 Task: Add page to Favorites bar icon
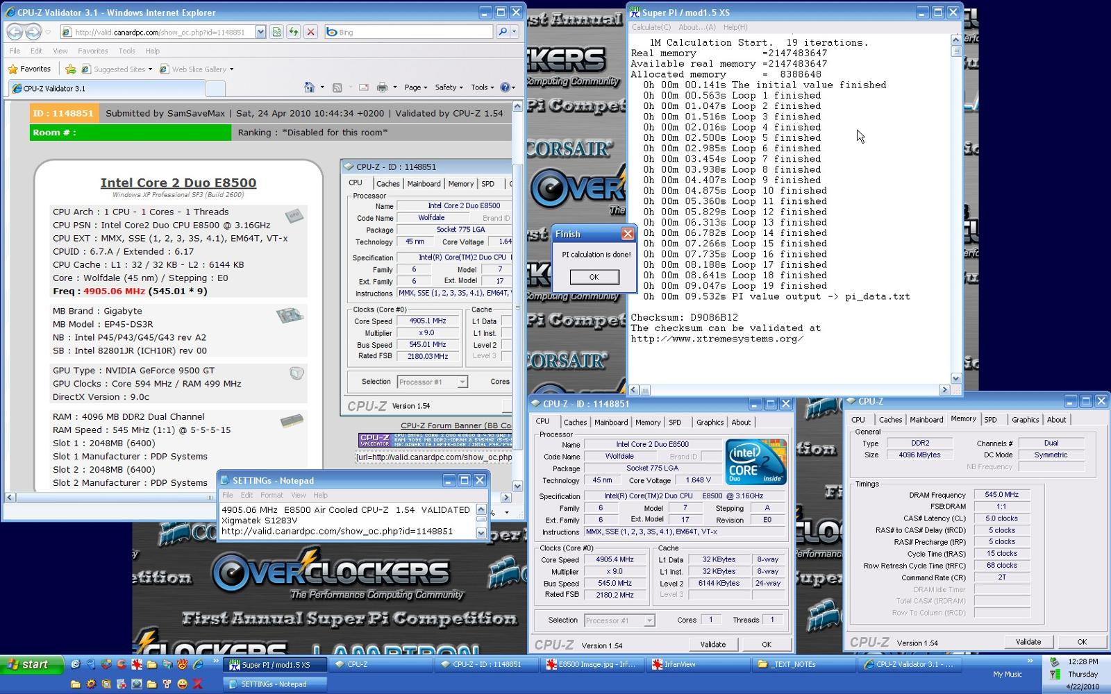(70, 69)
